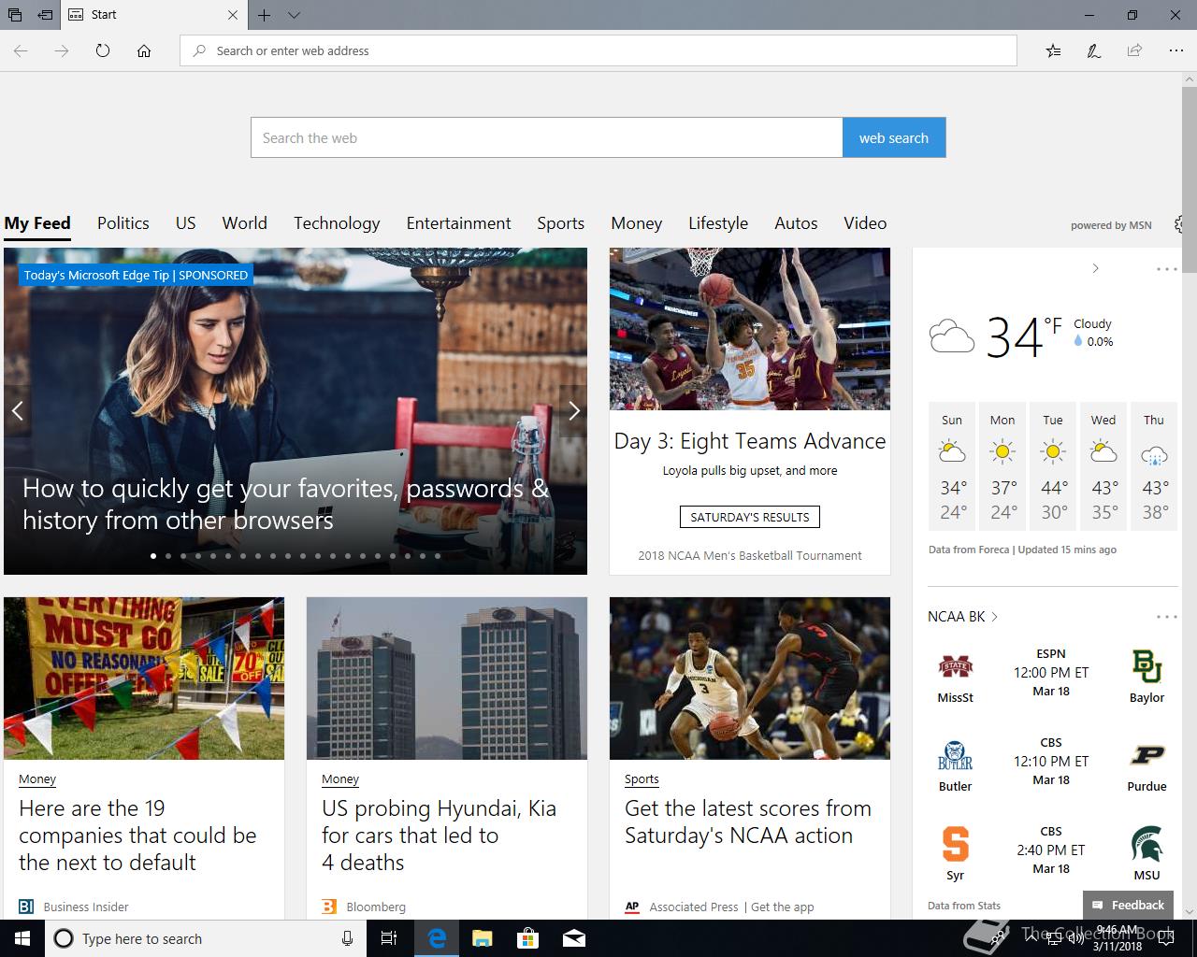The image size is (1197, 957).
Task: Open 19 companies could default article
Action: 137,836
